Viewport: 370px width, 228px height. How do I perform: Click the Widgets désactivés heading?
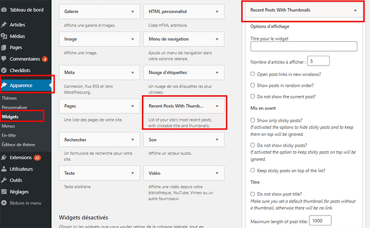point(84,218)
